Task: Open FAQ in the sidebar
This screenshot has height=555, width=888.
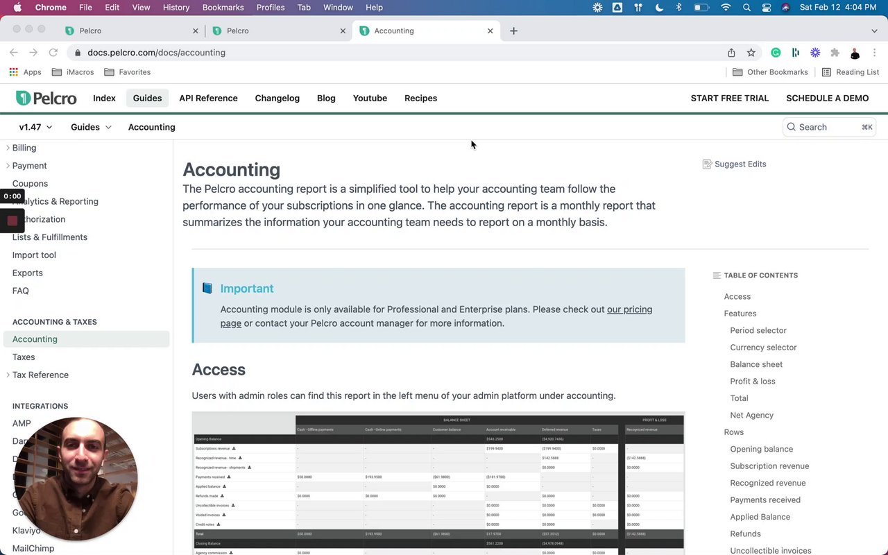Action: (x=20, y=291)
